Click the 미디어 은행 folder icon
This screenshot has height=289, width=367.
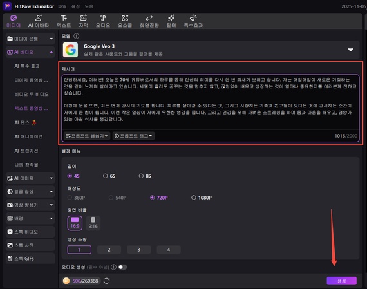pyautogui.click(x=10, y=39)
